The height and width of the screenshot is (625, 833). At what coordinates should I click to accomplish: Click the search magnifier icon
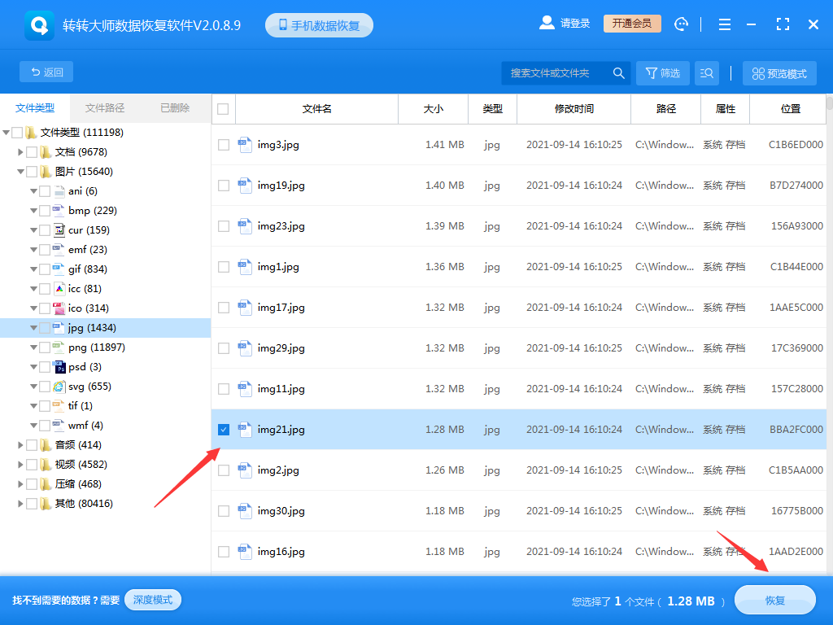click(x=618, y=73)
